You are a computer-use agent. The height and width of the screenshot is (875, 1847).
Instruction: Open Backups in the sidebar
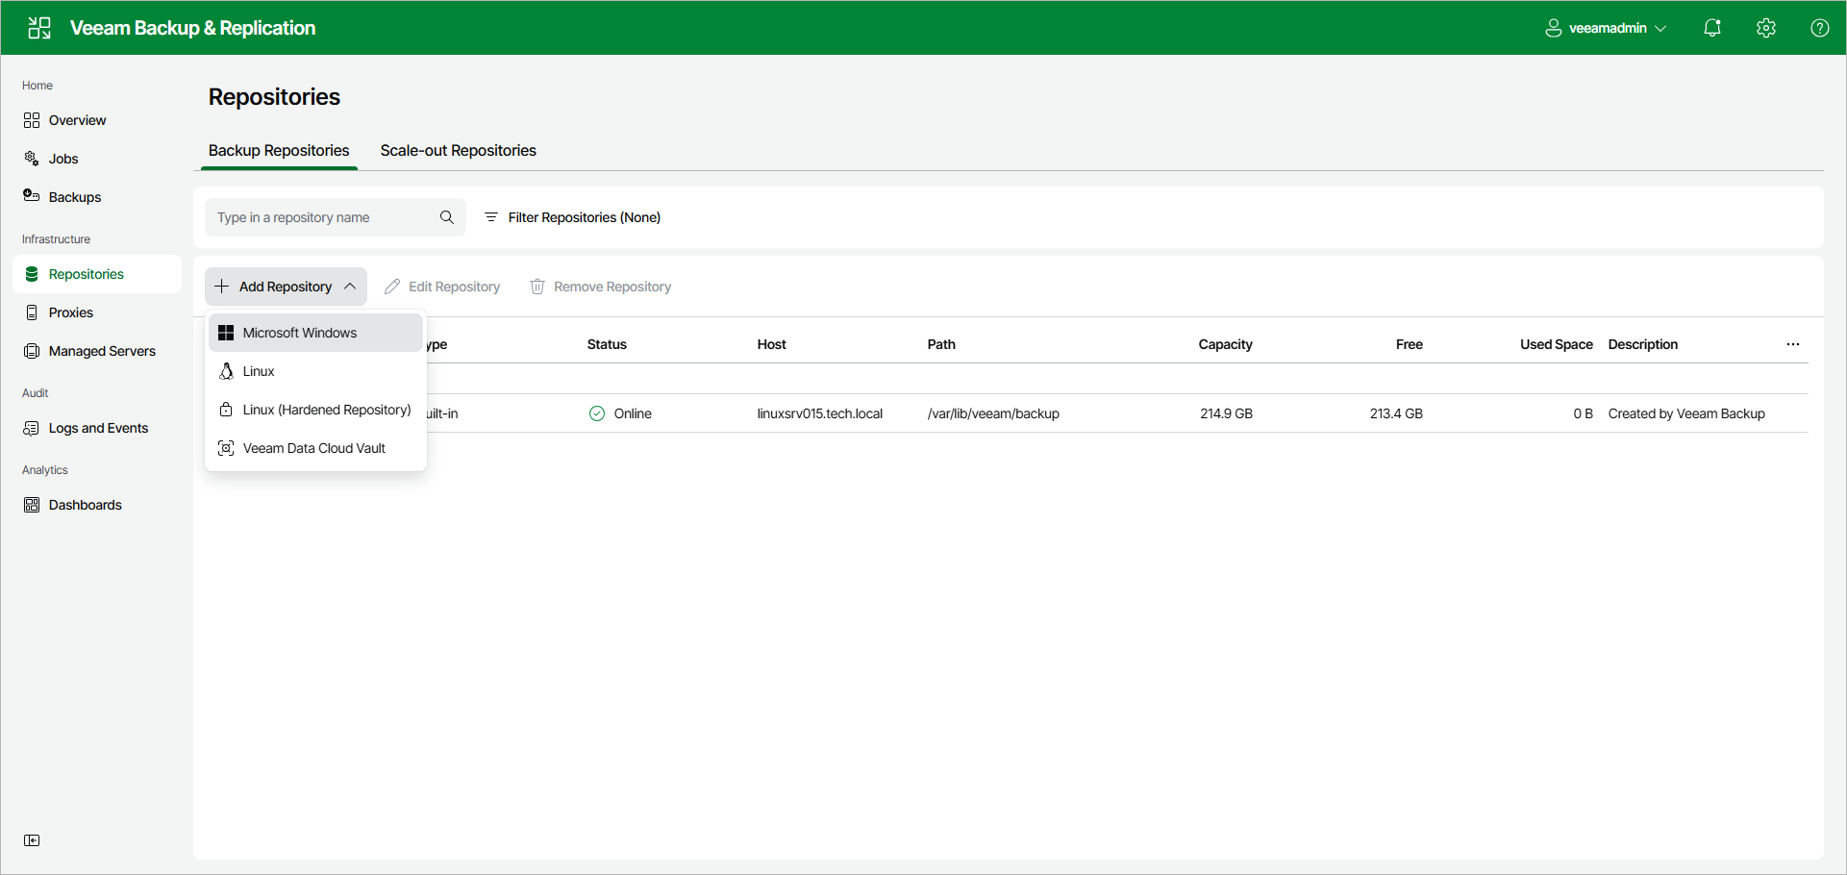97,197
